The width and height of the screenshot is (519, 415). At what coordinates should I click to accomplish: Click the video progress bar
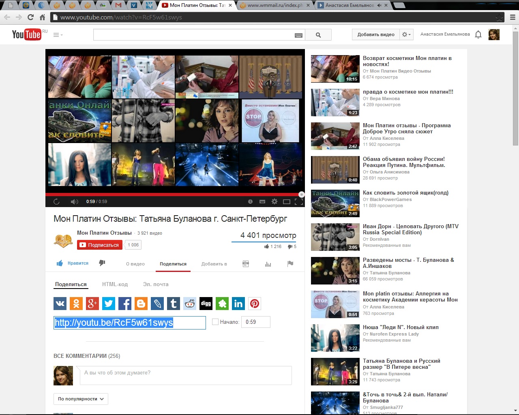pos(175,195)
